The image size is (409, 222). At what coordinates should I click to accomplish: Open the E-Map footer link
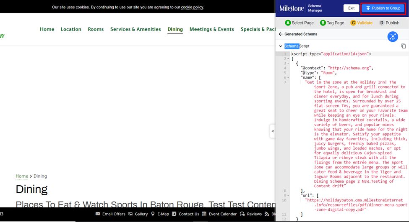click(163, 214)
